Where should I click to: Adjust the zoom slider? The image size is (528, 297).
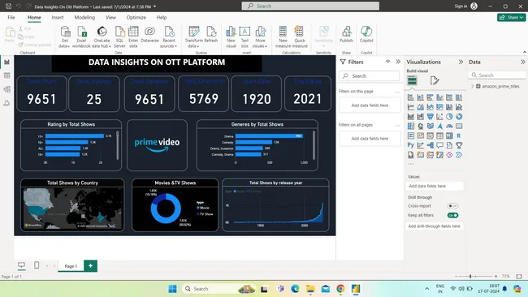tap(470, 276)
